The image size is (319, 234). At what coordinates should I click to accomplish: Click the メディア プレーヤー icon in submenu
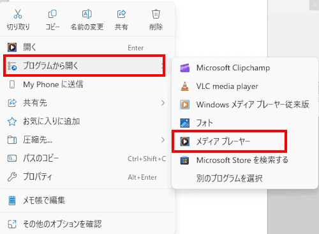click(x=185, y=141)
